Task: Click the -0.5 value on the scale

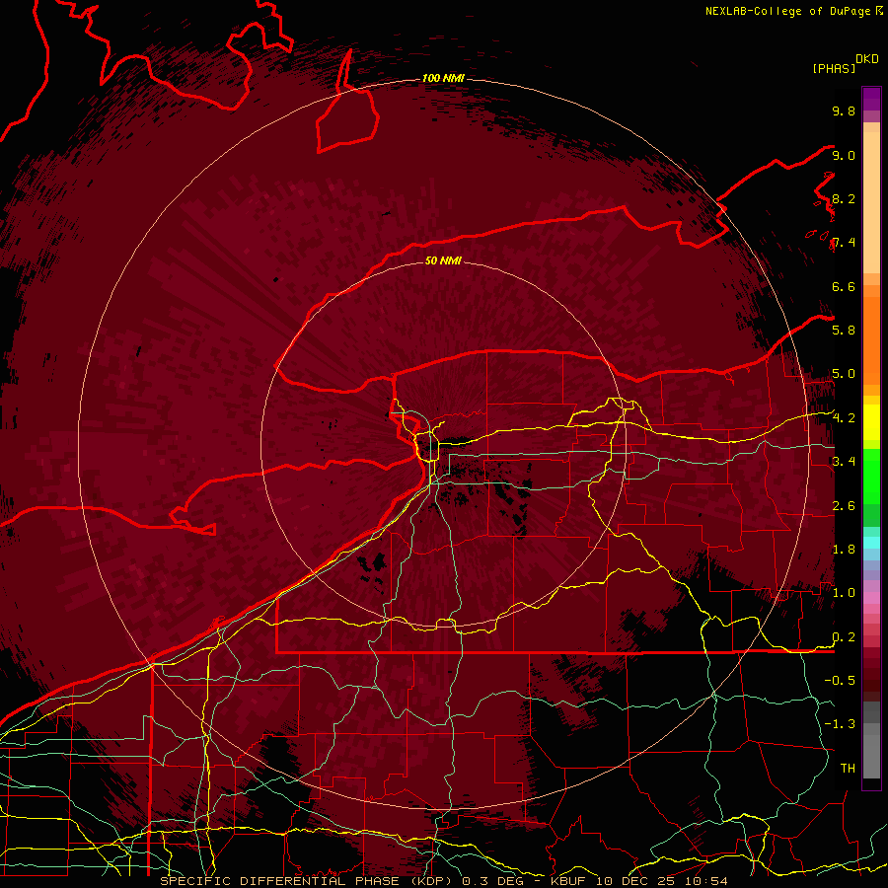Action: point(840,680)
